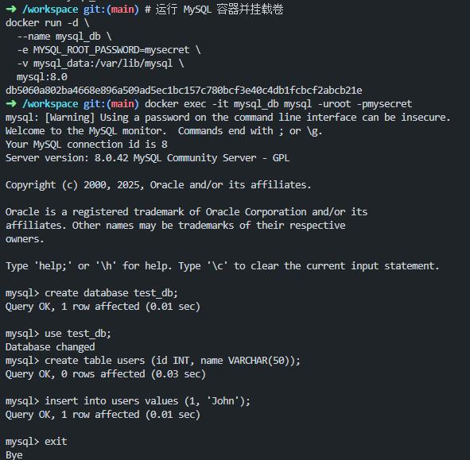Click the 'mysql:8.0' image name
This screenshot has width=470, height=460.
click(42, 77)
